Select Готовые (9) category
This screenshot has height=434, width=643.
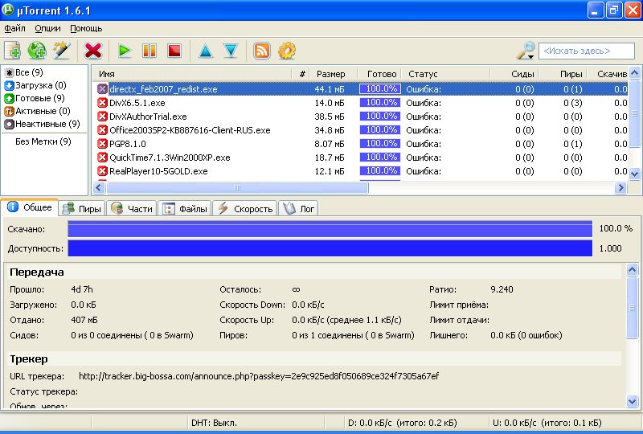tap(35, 98)
